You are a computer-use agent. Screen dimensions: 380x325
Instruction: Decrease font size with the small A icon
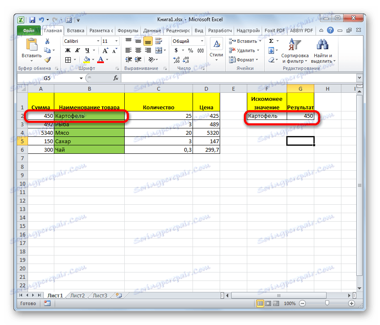point(115,50)
